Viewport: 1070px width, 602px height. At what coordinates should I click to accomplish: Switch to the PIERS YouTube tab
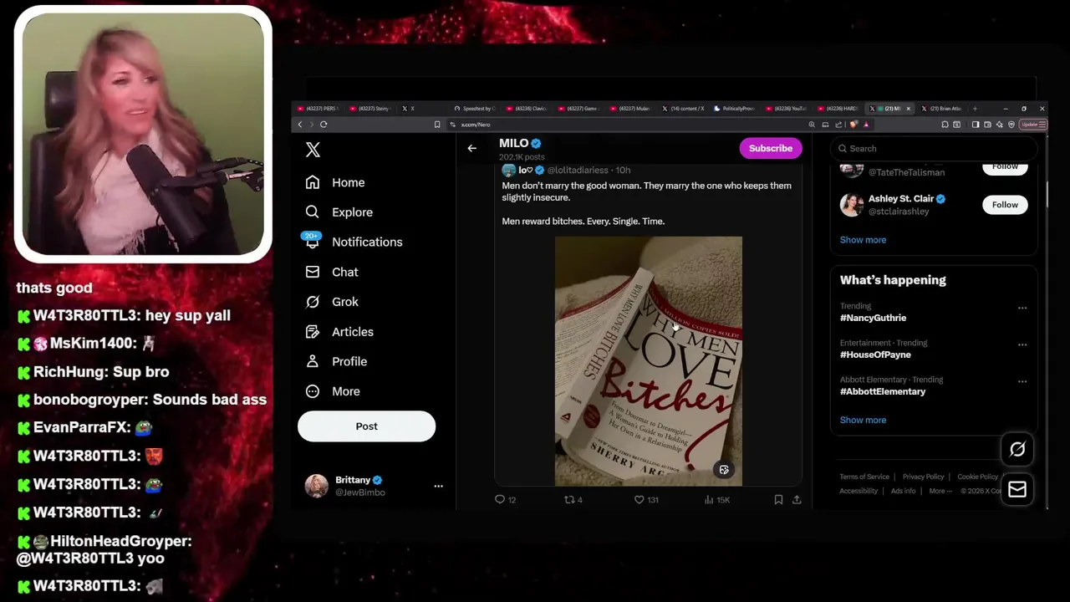[x=317, y=109]
